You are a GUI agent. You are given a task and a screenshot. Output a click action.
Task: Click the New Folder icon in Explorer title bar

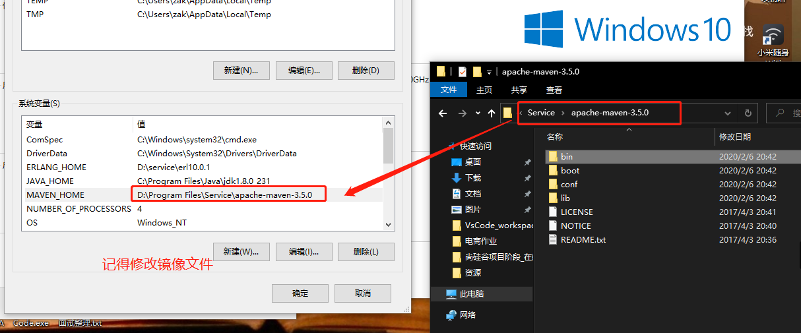click(x=476, y=72)
